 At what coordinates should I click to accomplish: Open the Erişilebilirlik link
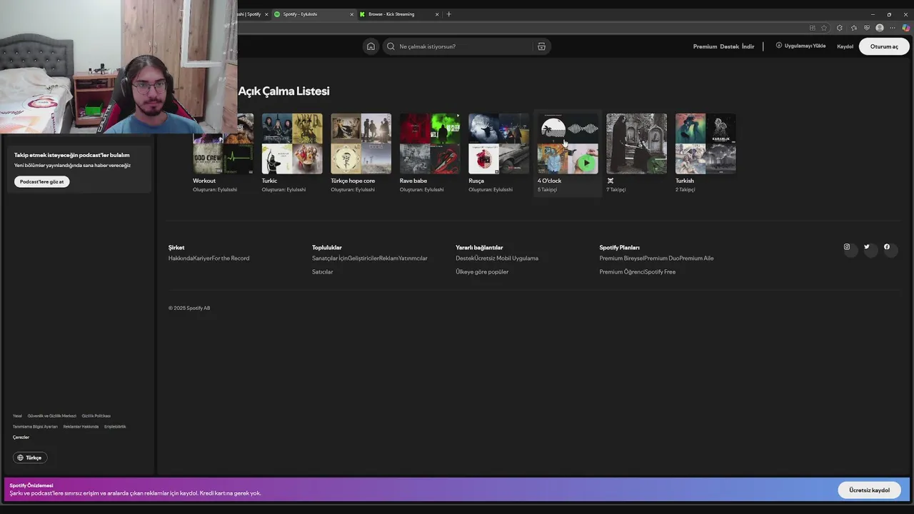115,427
